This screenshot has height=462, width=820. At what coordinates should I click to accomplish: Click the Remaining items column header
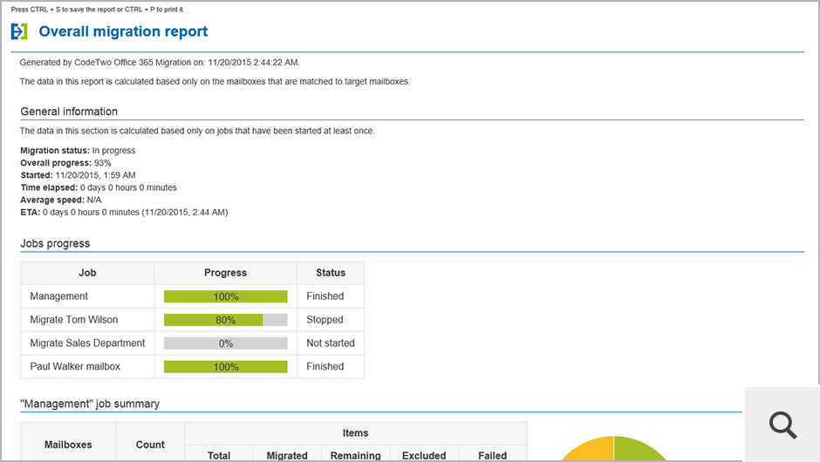click(356, 456)
